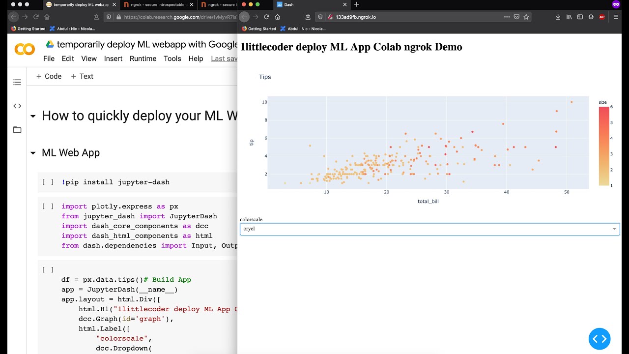This screenshot has width=629, height=354.
Task: Open Help menu in Colab
Action: 196,59
